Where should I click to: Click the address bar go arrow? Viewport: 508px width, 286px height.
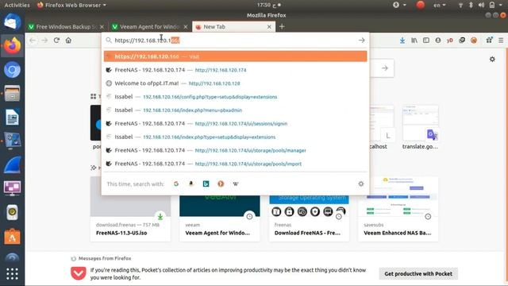(x=362, y=41)
